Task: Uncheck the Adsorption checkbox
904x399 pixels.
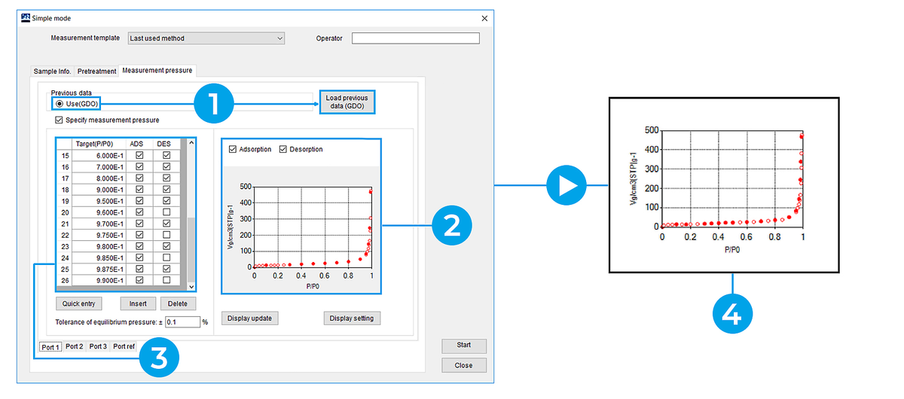Action: coord(233,149)
